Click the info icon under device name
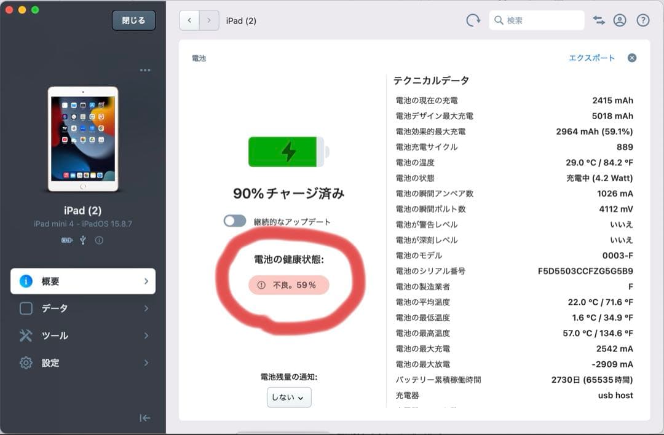This screenshot has width=664, height=435. 99,240
